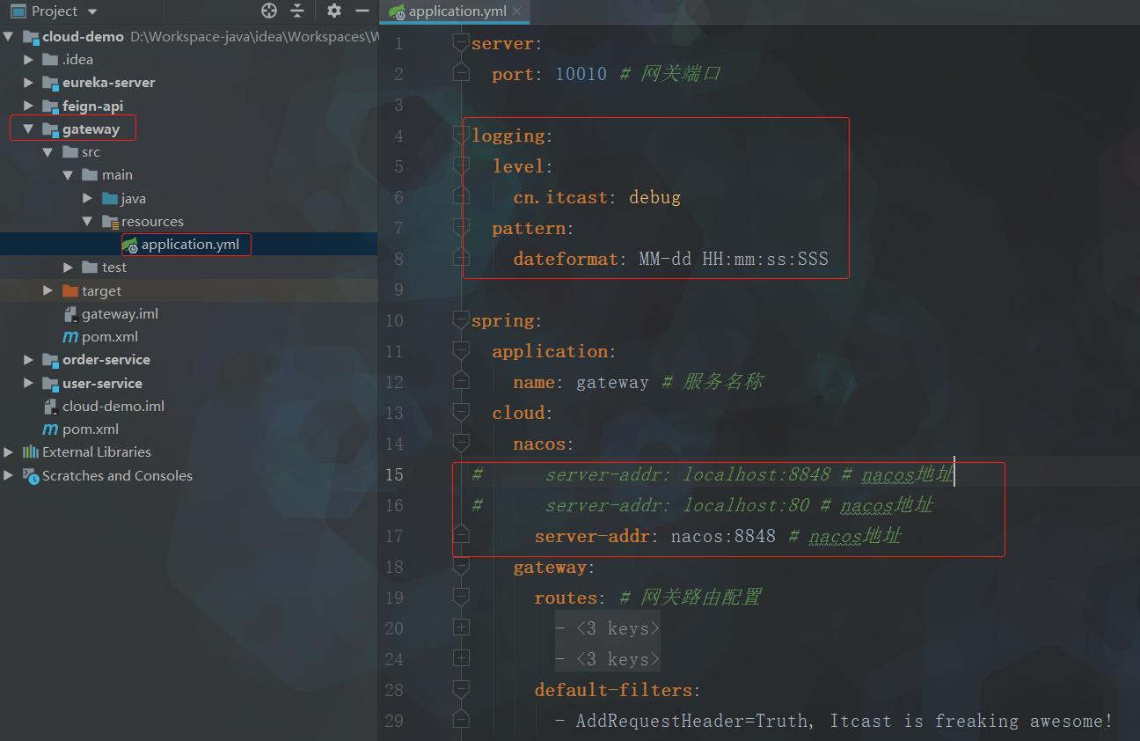Click the Scratches and Consoles icon
The image size is (1140, 741).
[31, 475]
